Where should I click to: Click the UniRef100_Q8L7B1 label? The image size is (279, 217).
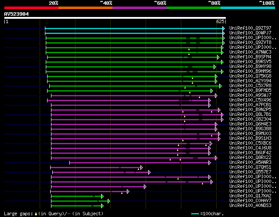(x=250, y=114)
